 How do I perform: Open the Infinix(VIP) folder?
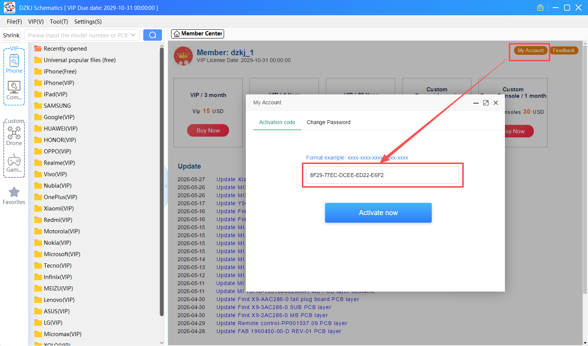[x=53, y=277]
